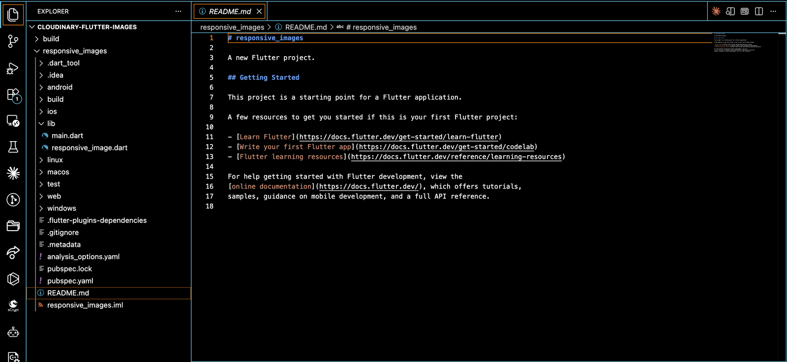Click the minimap code overview

(x=738, y=43)
